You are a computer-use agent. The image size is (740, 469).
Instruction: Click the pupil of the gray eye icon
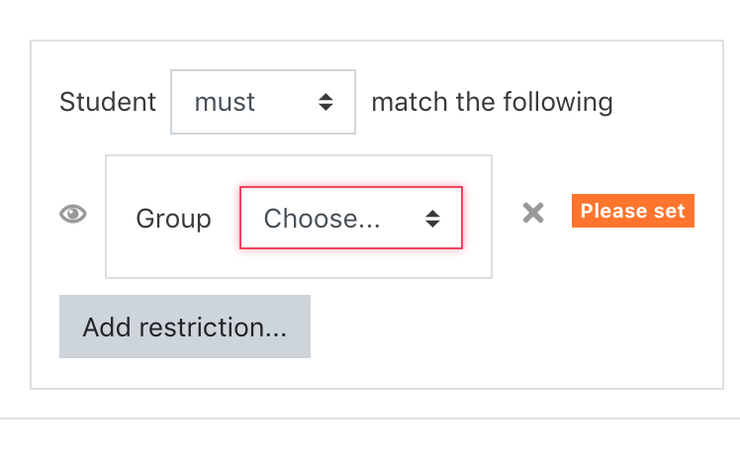(73, 214)
